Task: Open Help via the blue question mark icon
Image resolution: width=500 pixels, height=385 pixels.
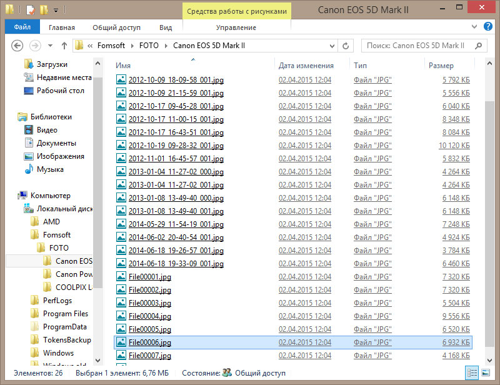Action: [488, 27]
